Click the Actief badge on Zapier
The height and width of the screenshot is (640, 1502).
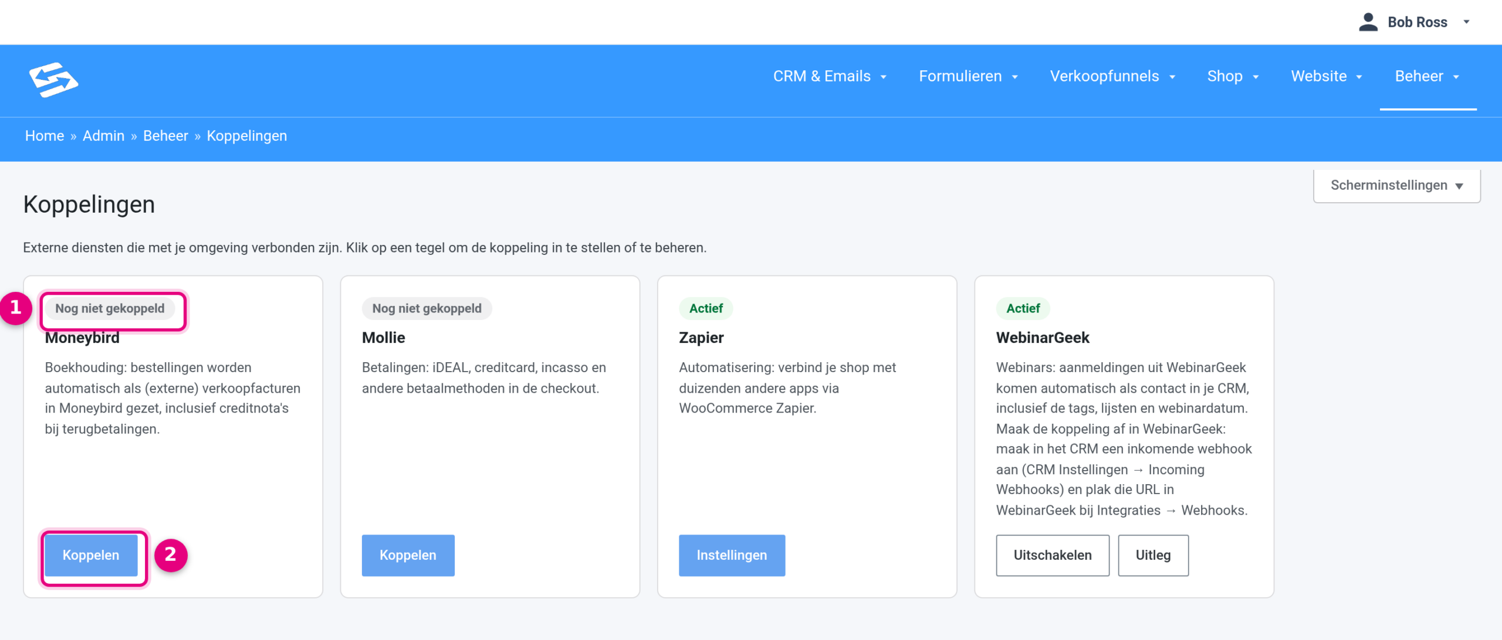click(706, 308)
